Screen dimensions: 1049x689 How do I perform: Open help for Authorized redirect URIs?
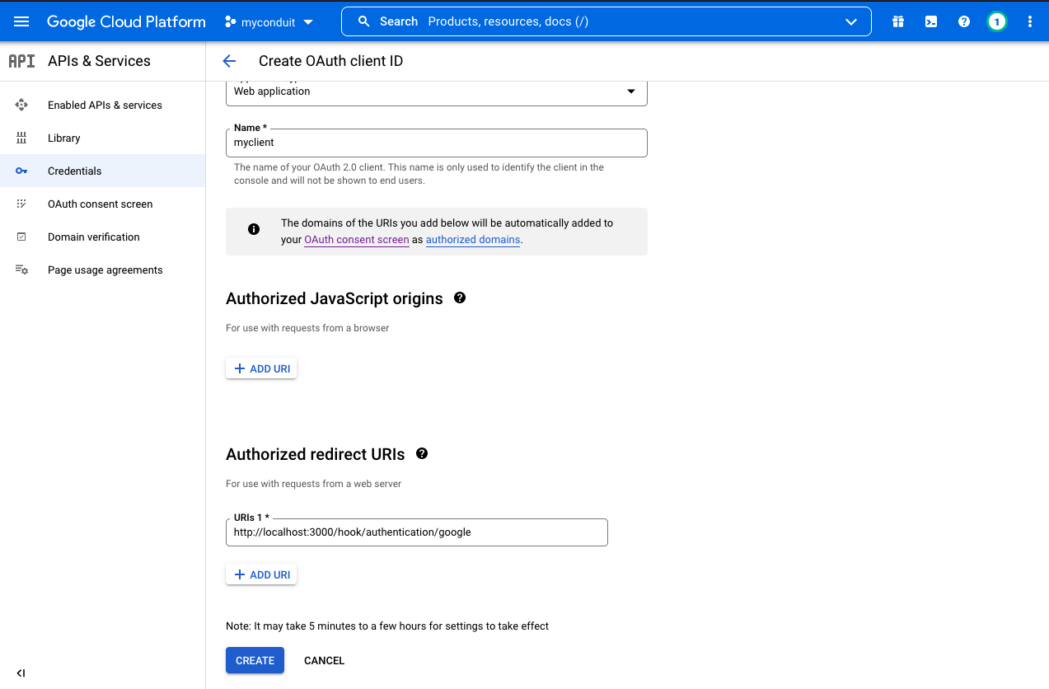pos(422,453)
